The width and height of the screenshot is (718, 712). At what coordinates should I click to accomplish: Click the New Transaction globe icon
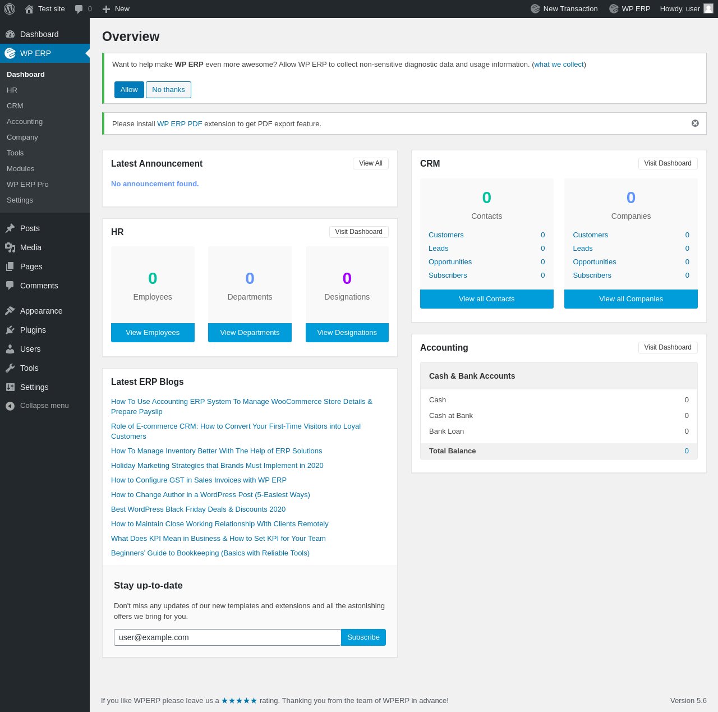[x=536, y=9]
